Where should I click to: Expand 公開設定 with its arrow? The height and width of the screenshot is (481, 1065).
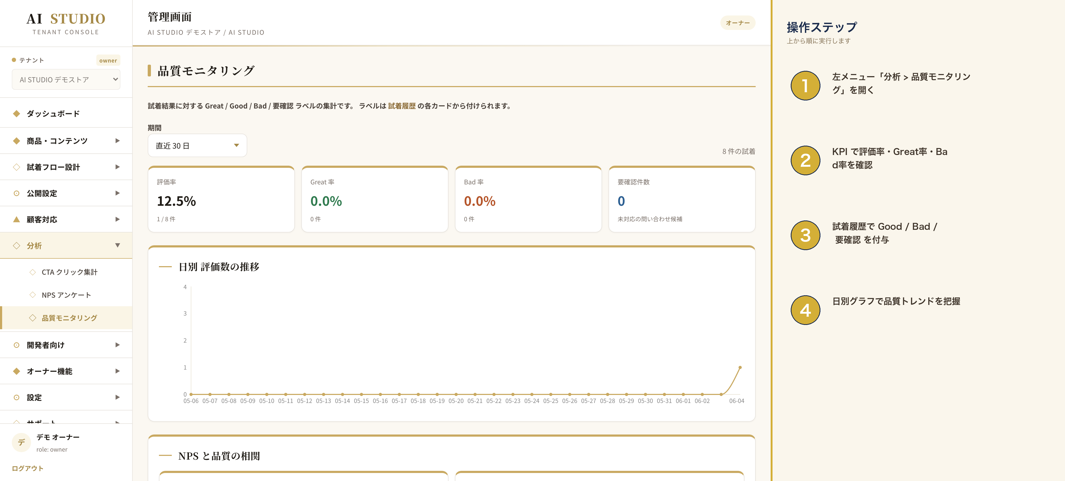(x=117, y=193)
